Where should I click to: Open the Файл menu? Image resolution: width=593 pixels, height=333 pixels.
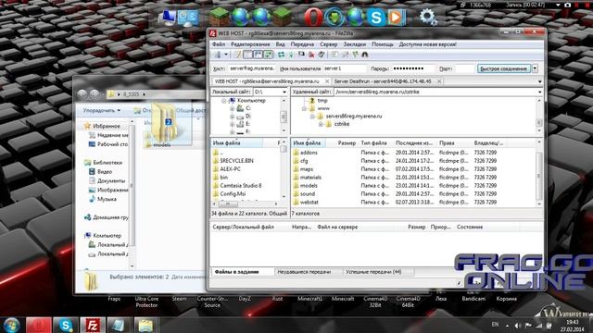[x=219, y=44]
